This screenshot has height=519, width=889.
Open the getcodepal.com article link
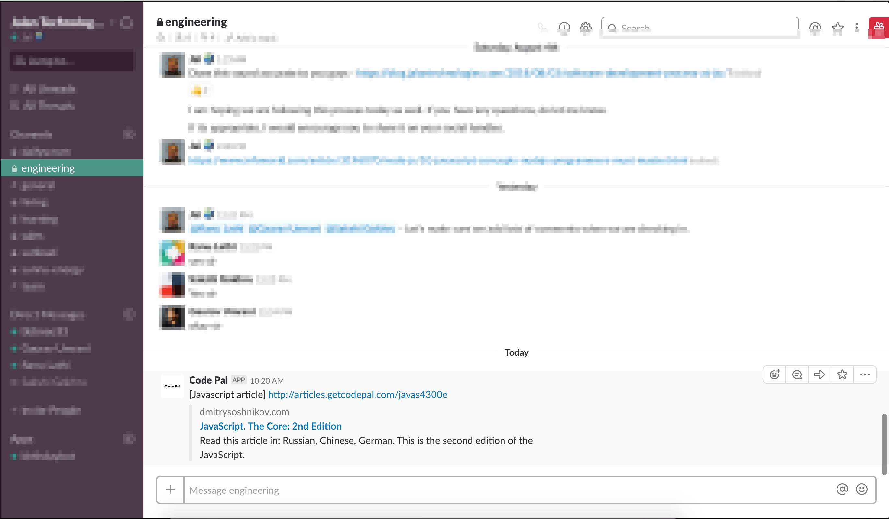click(357, 394)
